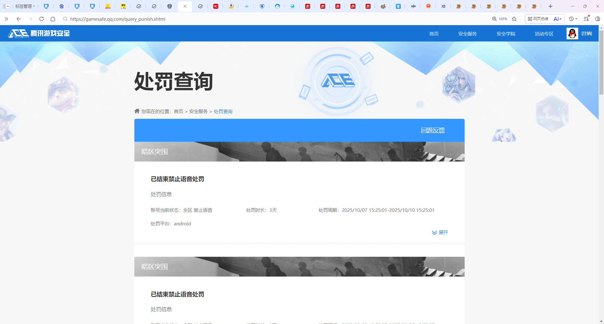
Task: Open a new tab with the plus icon
Action: coord(550,6)
